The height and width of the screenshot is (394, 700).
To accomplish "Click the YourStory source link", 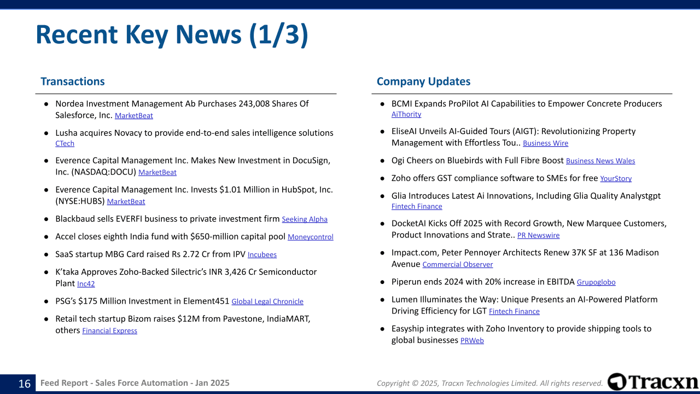I will (x=615, y=178).
